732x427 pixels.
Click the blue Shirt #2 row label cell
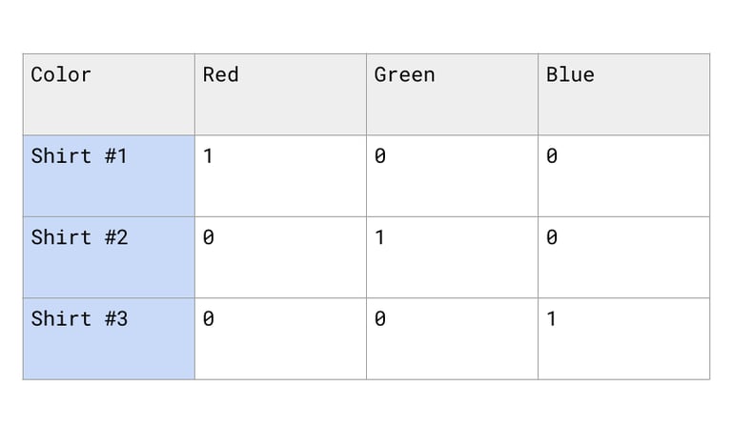click(109, 257)
